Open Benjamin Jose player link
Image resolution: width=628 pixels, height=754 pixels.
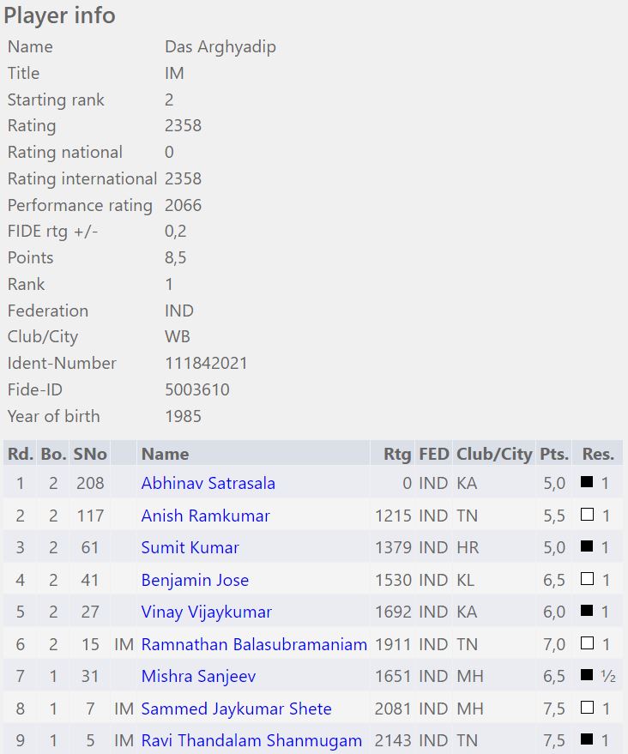195,580
